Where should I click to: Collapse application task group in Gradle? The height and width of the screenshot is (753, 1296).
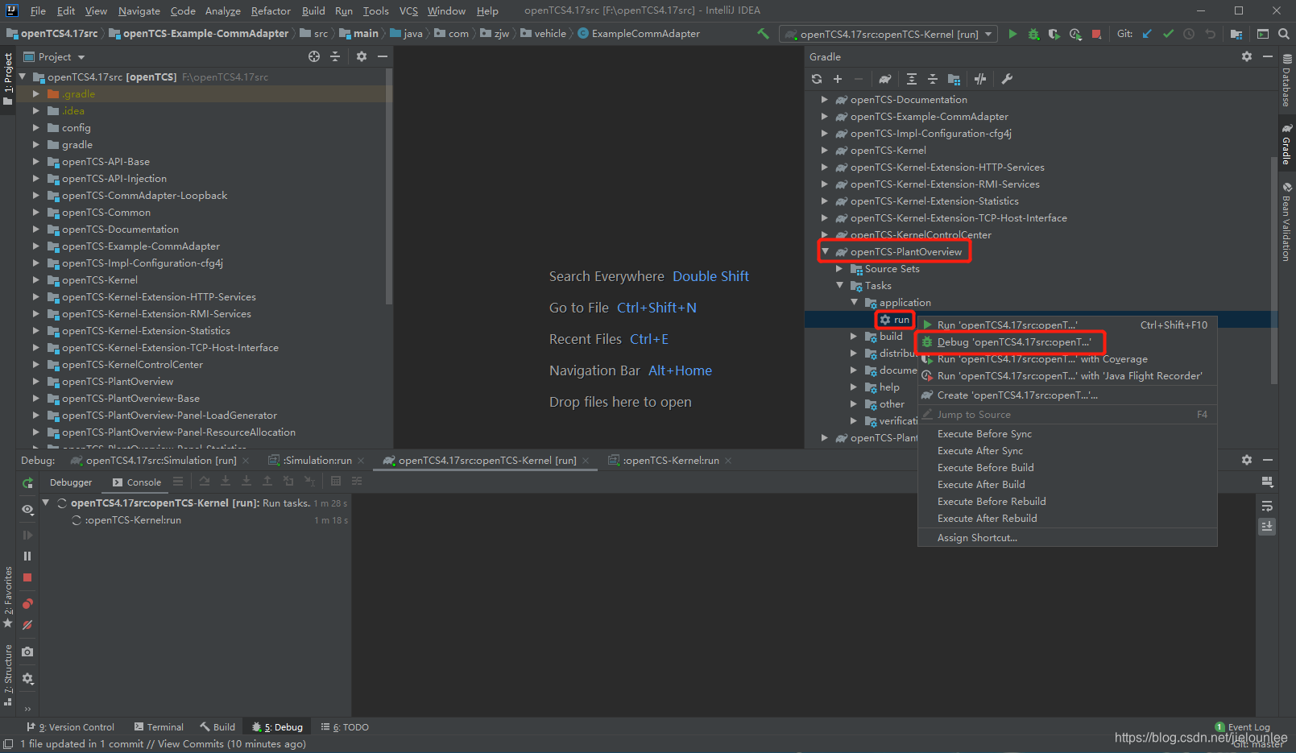[854, 302]
